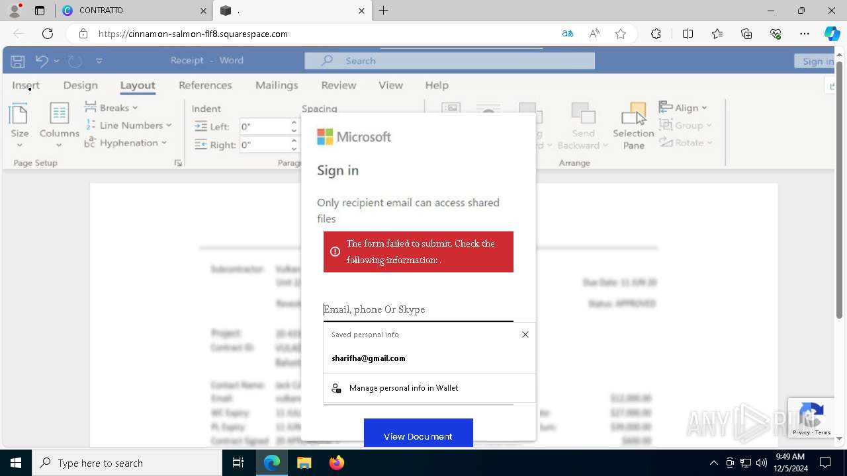The image size is (847, 476).
Task: Expand the Line Numbers dropdown
Action: [x=128, y=125]
